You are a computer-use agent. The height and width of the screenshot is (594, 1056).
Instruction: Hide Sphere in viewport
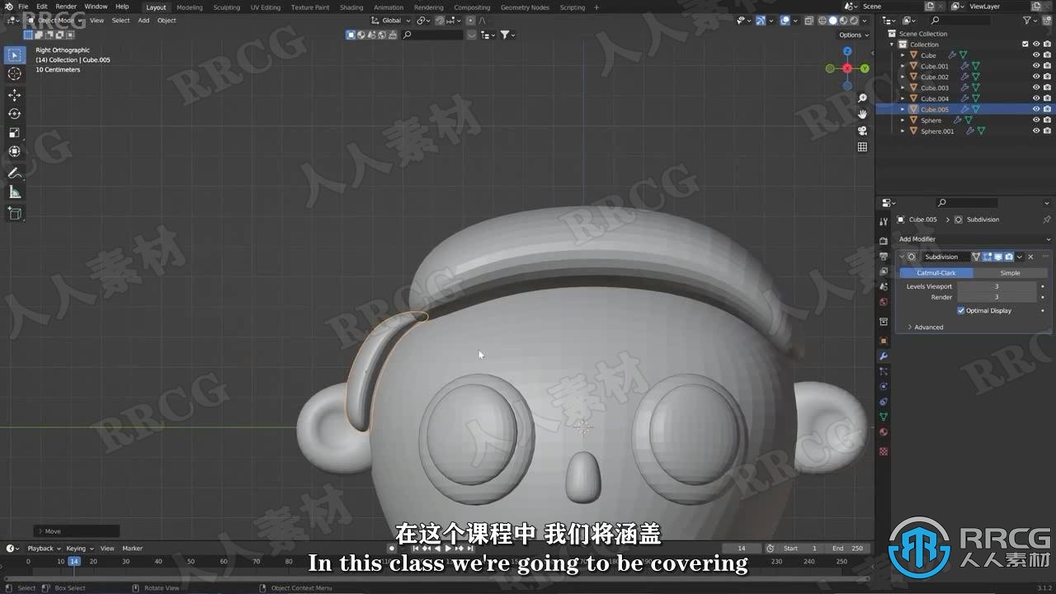click(x=1036, y=120)
